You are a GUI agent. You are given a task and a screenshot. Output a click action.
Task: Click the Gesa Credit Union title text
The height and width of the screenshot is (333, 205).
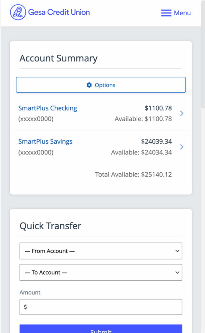59,12
